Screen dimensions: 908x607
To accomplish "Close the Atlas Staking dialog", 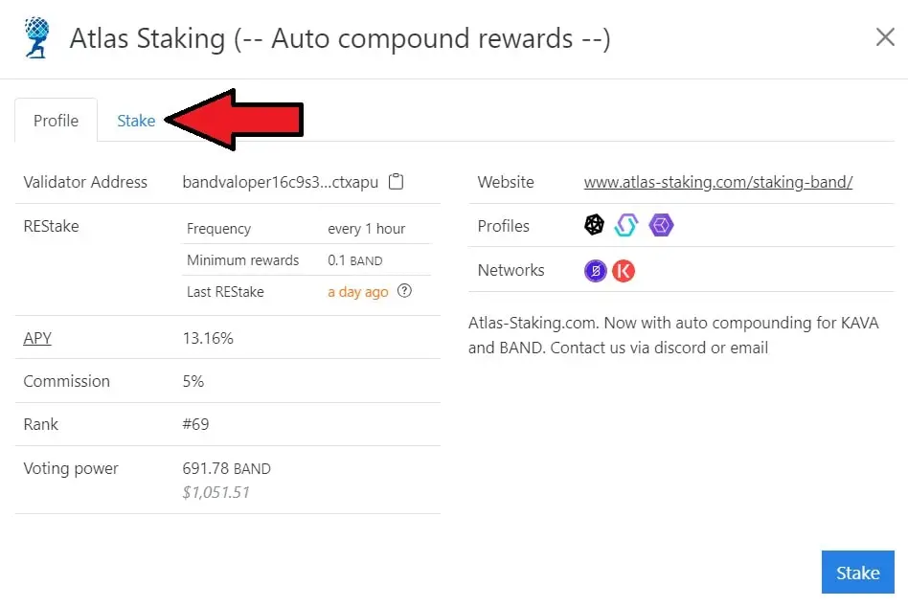I will pos(885,37).
